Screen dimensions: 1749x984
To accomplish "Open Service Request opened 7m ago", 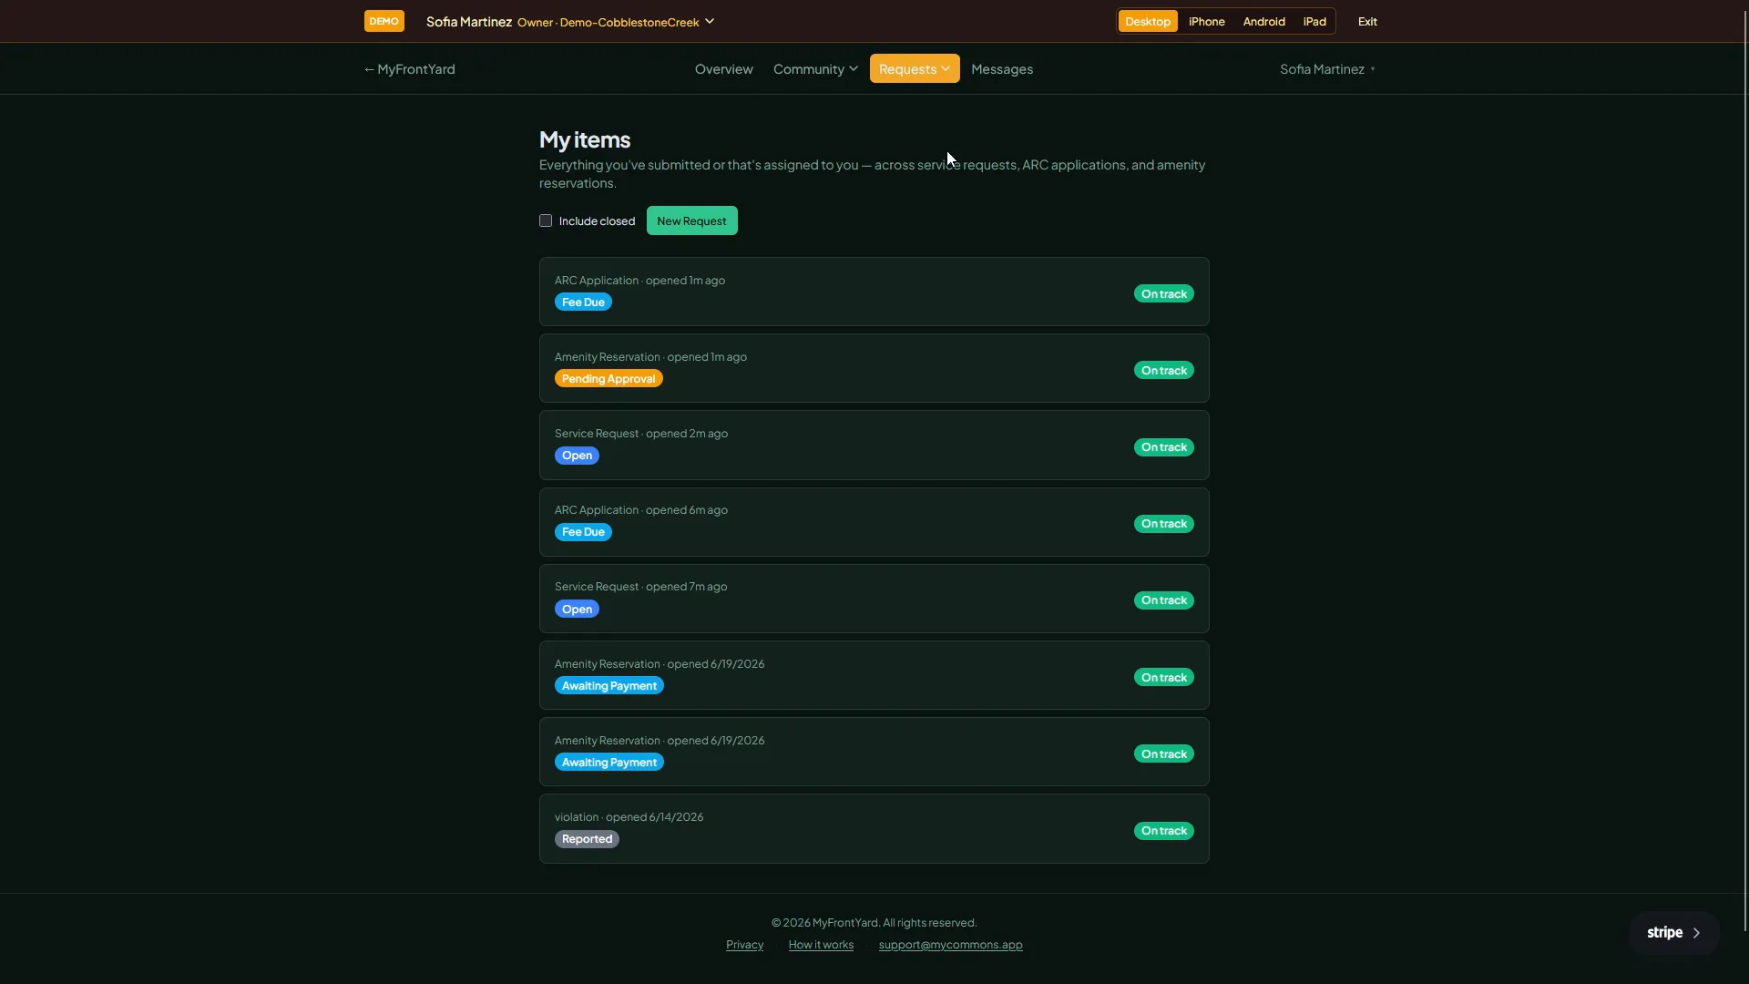I will click(x=874, y=599).
